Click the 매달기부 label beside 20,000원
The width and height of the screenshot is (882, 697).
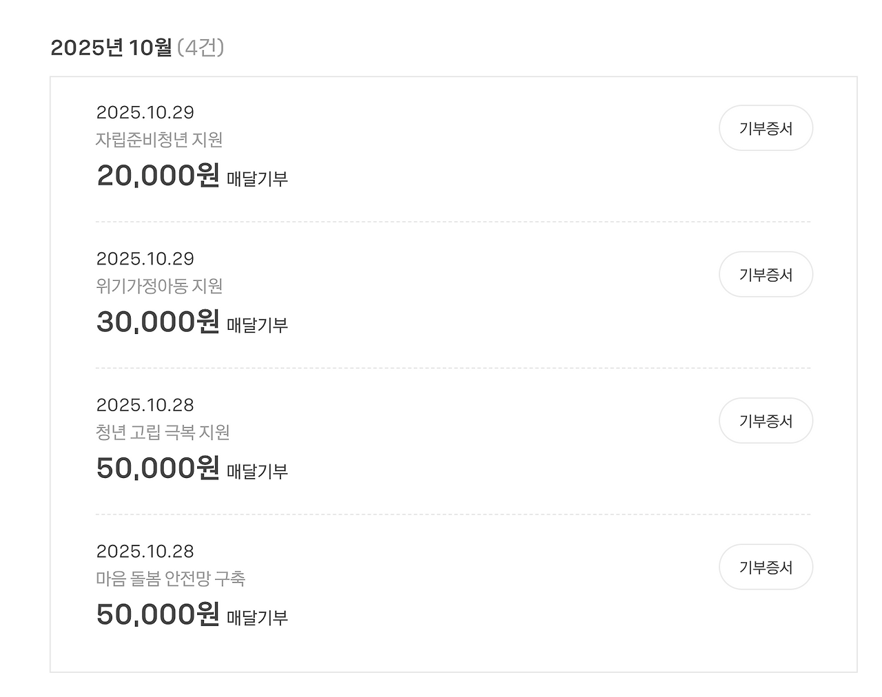tap(257, 179)
